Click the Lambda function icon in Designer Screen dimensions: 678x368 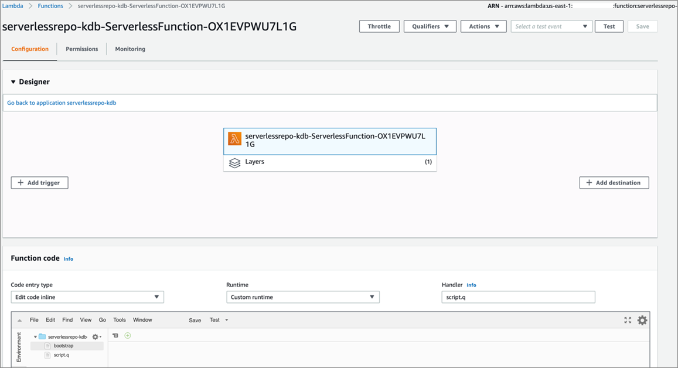point(234,139)
